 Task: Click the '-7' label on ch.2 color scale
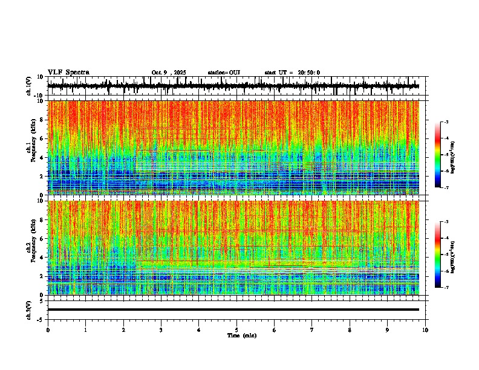[446, 287]
